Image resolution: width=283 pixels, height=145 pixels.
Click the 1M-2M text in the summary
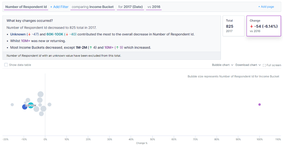coord(81,48)
